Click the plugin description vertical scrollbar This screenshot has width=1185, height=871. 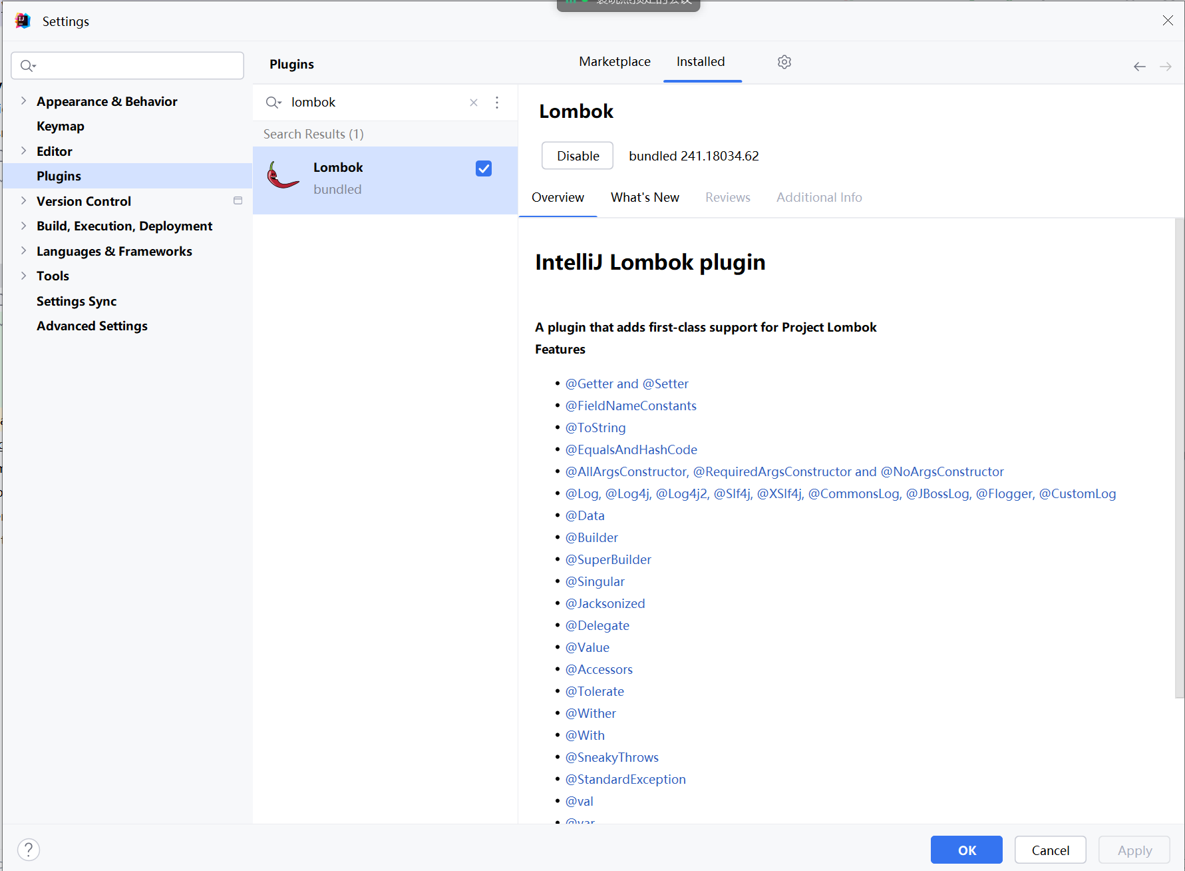pyautogui.click(x=1180, y=459)
